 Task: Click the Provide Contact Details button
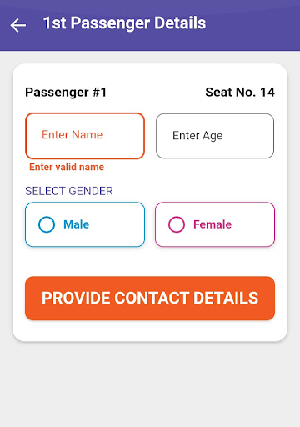(150, 299)
